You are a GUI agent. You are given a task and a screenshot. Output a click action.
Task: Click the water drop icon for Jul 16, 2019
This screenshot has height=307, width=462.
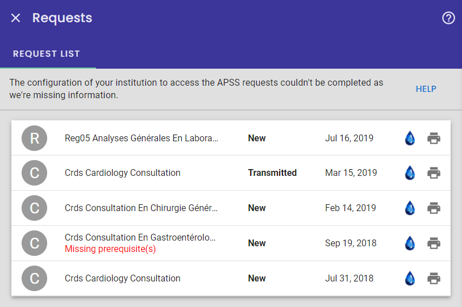(x=410, y=138)
